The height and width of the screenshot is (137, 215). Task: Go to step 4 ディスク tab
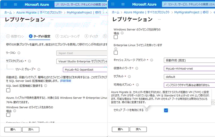(91, 36)
